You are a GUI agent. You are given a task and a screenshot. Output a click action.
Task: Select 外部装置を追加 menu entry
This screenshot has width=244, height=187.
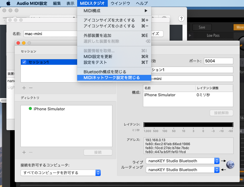pos(114,35)
